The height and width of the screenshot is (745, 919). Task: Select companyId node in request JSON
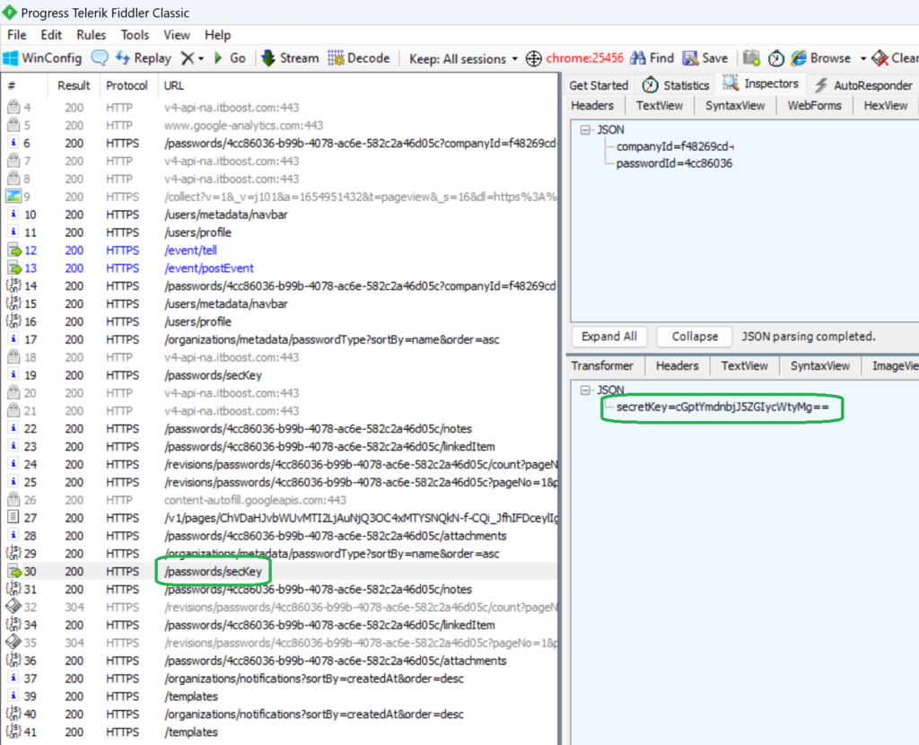675,146
